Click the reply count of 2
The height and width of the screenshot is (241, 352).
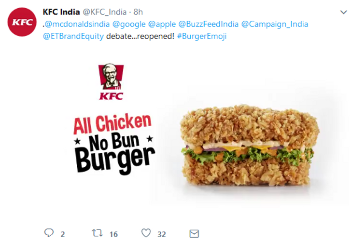point(63,234)
